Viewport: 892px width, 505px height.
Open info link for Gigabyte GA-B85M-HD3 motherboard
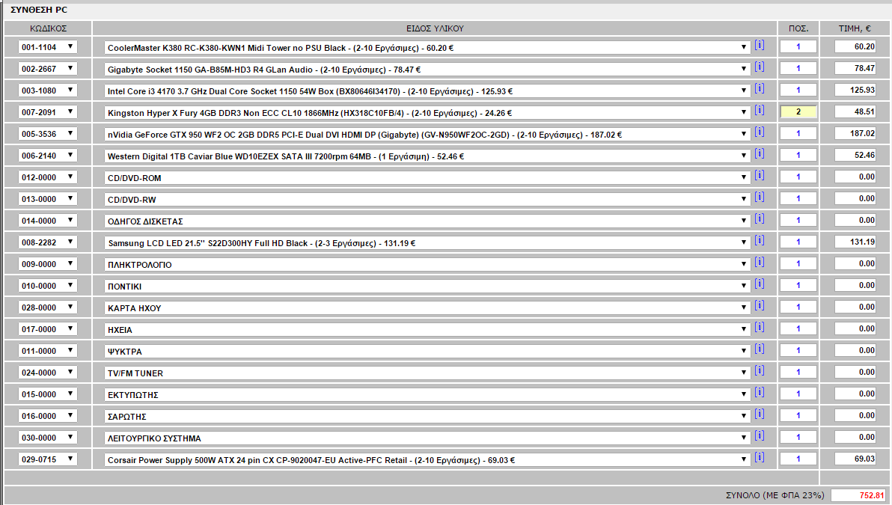click(760, 67)
